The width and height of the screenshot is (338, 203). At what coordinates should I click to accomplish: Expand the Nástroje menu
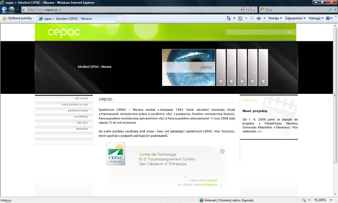point(315,18)
